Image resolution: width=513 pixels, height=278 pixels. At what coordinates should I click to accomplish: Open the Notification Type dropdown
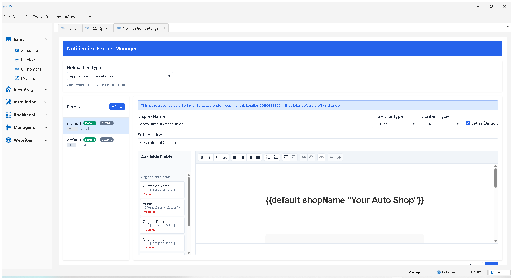(120, 76)
